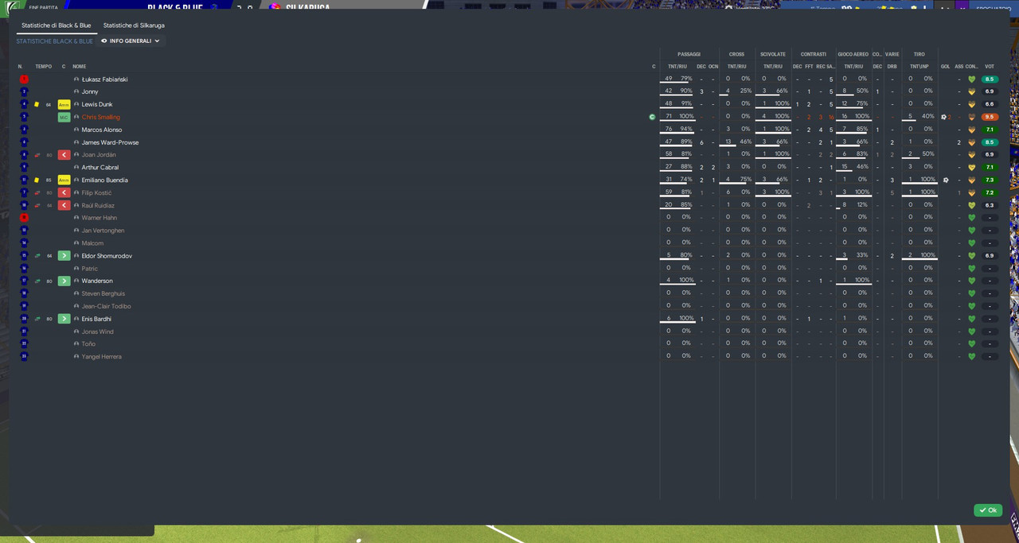Click the 9.5 rating badge for Chris Smalling
This screenshot has width=1019, height=543.
click(x=990, y=117)
